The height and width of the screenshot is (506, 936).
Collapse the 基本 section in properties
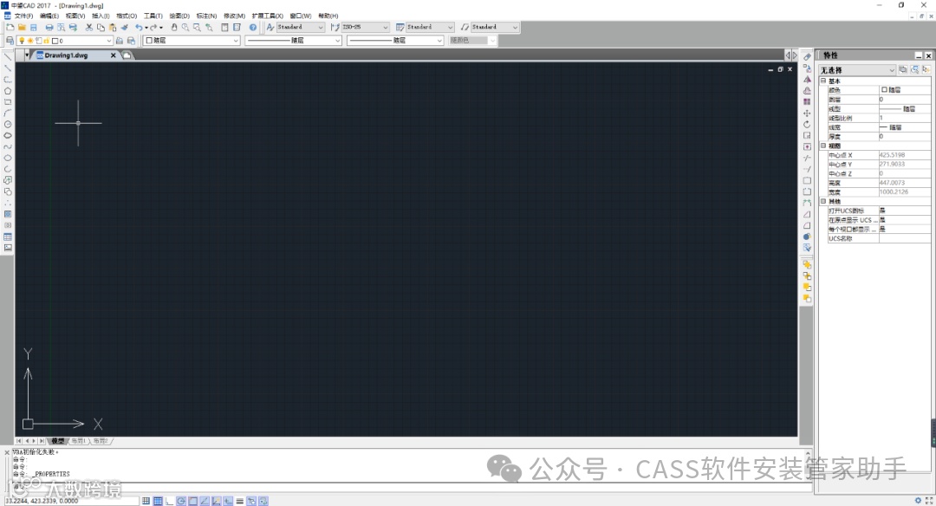(x=823, y=81)
